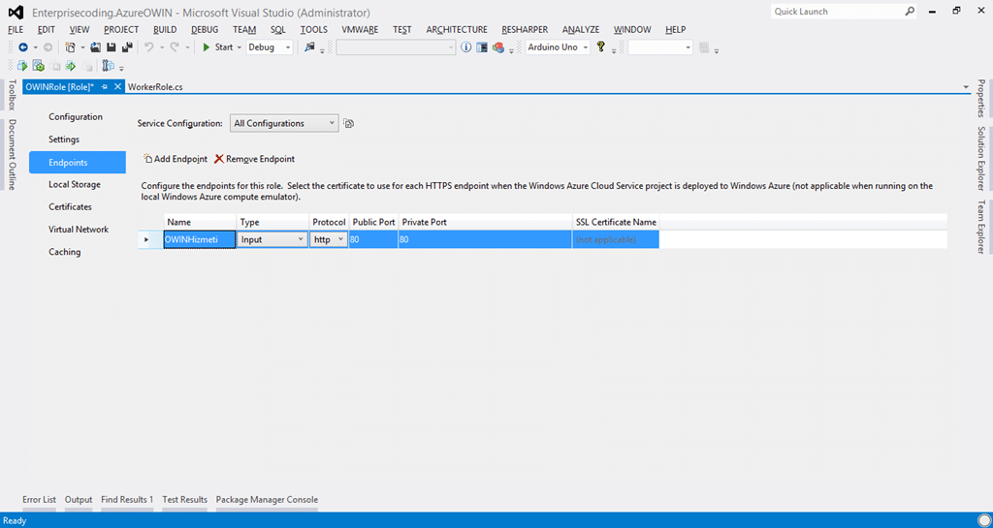The width and height of the screenshot is (993, 528).
Task: Open the empty dropdown after question mark
Action: [x=659, y=47]
